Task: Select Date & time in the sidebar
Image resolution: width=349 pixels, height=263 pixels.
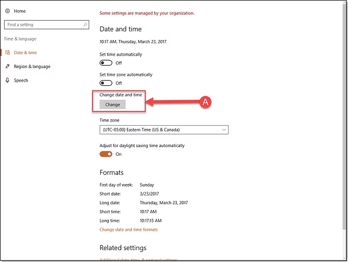Action: (x=25, y=52)
